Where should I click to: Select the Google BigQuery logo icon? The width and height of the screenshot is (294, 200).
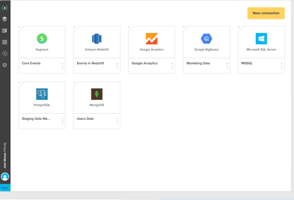[x=206, y=38]
